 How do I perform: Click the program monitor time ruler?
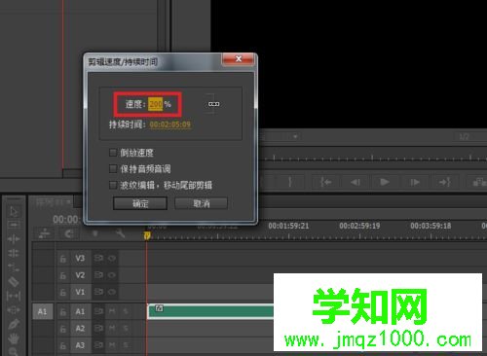[373, 158]
